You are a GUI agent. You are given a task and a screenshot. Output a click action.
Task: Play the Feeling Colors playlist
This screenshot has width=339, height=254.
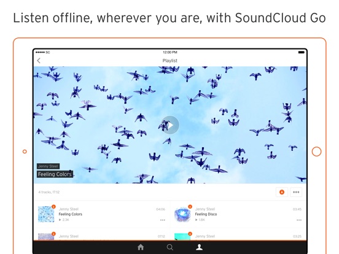[x=170, y=125]
